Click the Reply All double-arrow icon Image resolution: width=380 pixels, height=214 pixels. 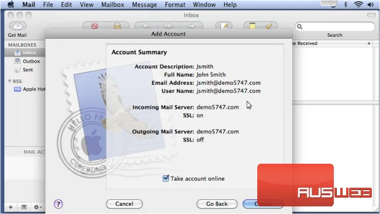click(x=168, y=26)
